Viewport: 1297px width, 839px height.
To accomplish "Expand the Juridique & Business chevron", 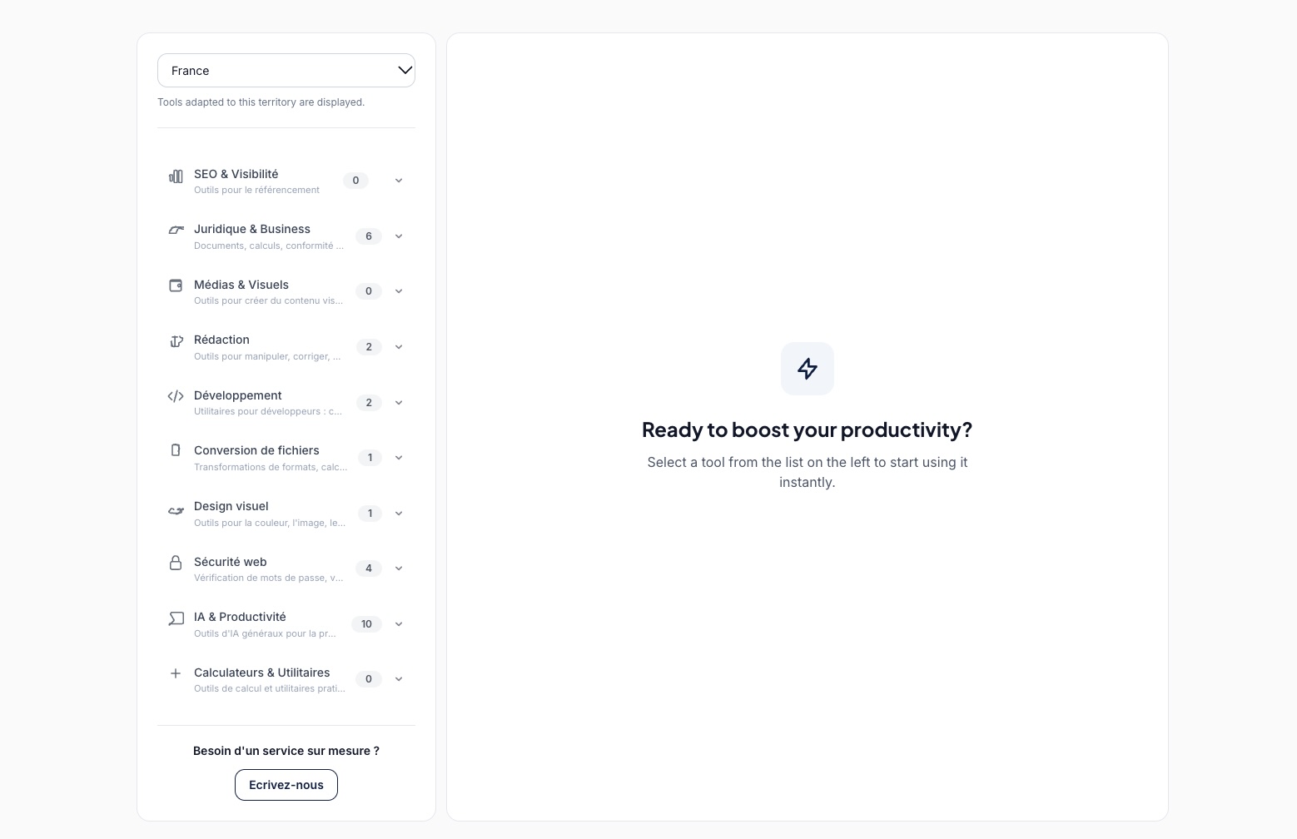I will point(399,236).
